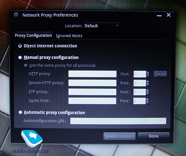Viewport: 186px width, 156px height.
Task: Open the Location dropdown set to Default
Action: (102, 26)
